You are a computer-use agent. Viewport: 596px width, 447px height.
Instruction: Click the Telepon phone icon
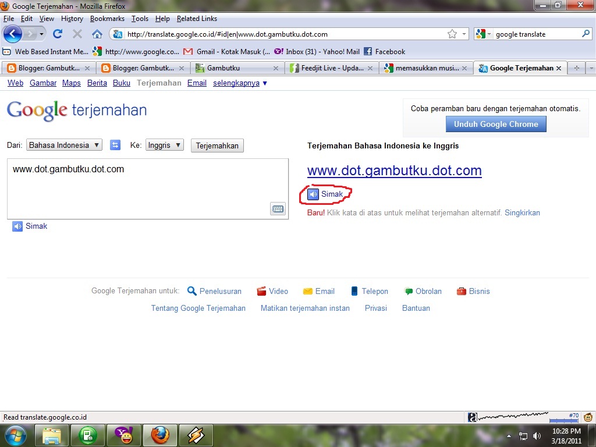click(354, 291)
